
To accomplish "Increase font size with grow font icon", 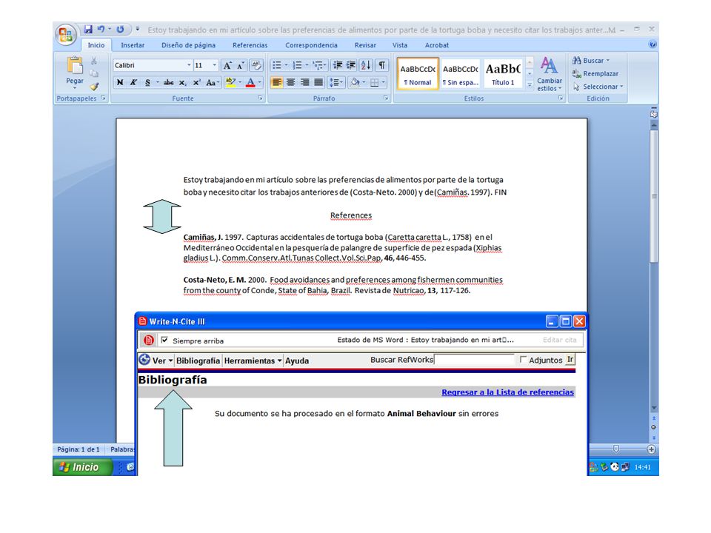I will (227, 65).
